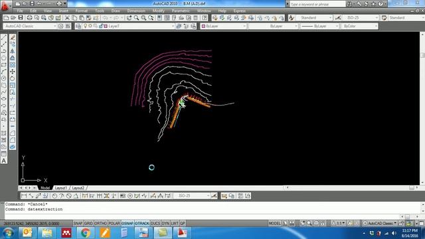The image size is (425, 239).
Task: Open the File menu
Action: point(20,11)
